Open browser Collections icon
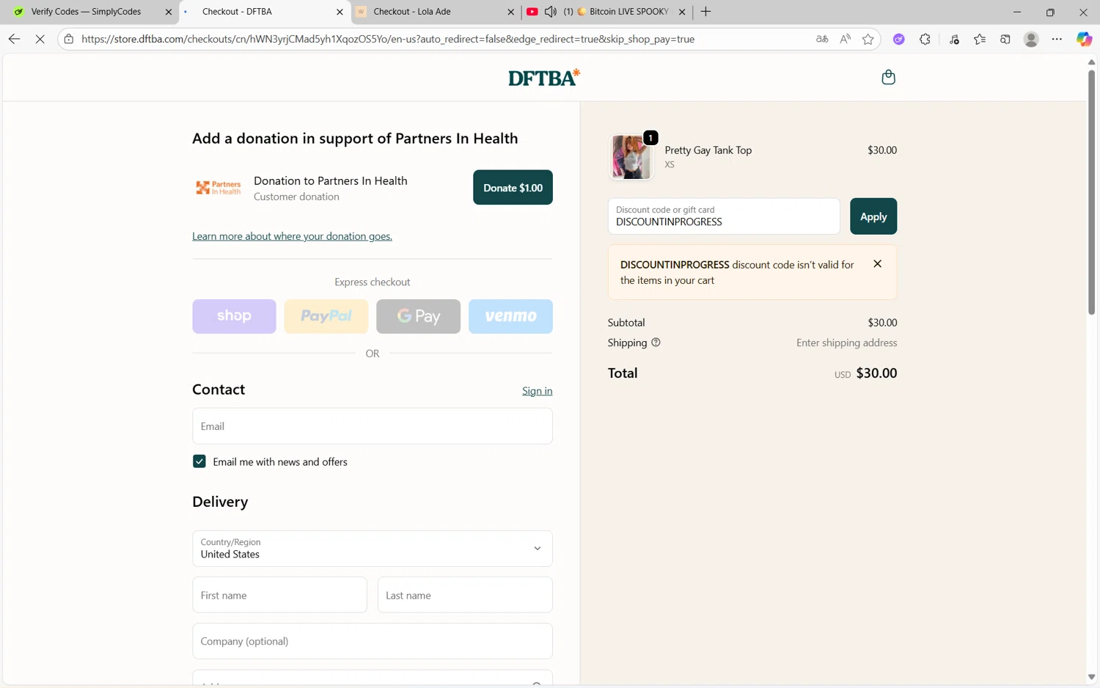The height and width of the screenshot is (688, 1100). coord(1005,39)
